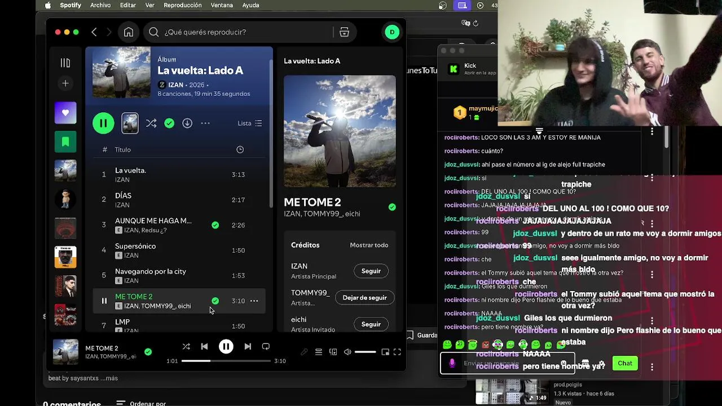
Task: Open the Editar menu
Action: tap(128, 5)
